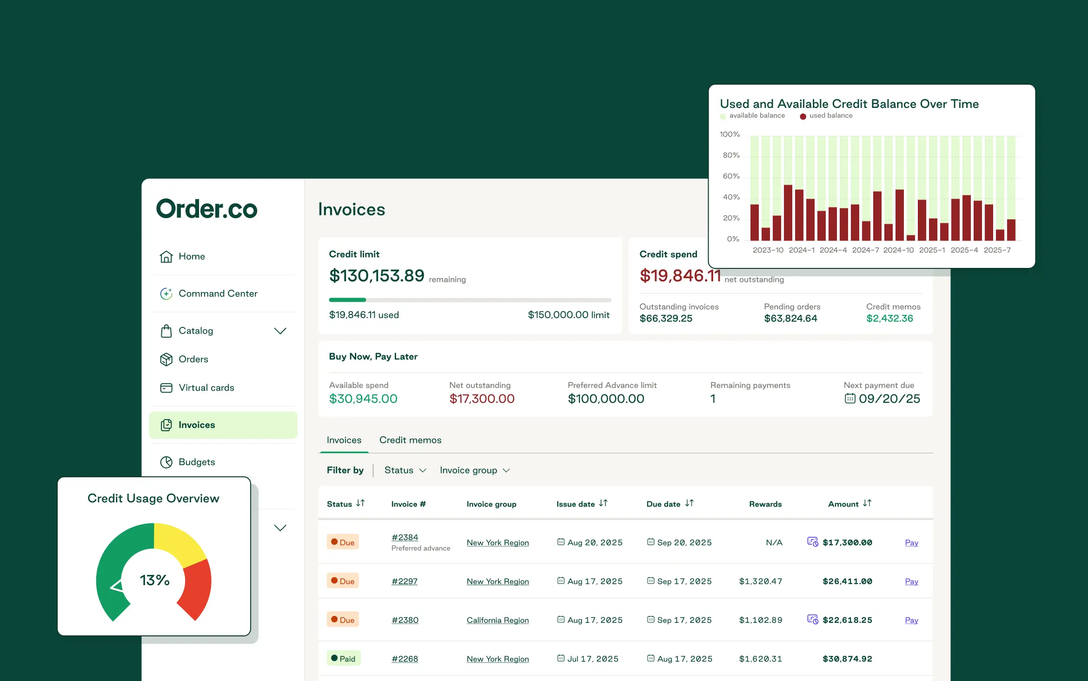This screenshot has width=1088, height=681.
Task: Expand the Catalog menu chevron
Action: (x=280, y=331)
